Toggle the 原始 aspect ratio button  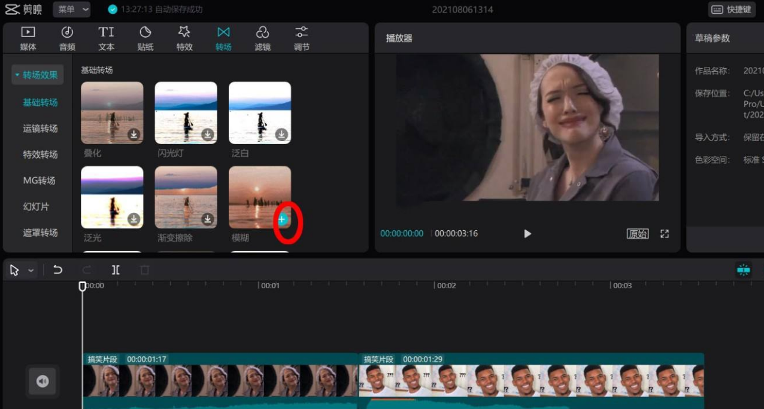(x=638, y=234)
